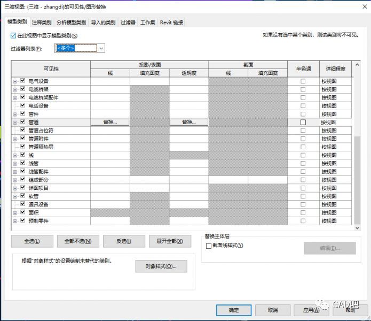This screenshot has height=321, width=371.
Task: Expand the 管道附件 category
Action: click(x=15, y=139)
